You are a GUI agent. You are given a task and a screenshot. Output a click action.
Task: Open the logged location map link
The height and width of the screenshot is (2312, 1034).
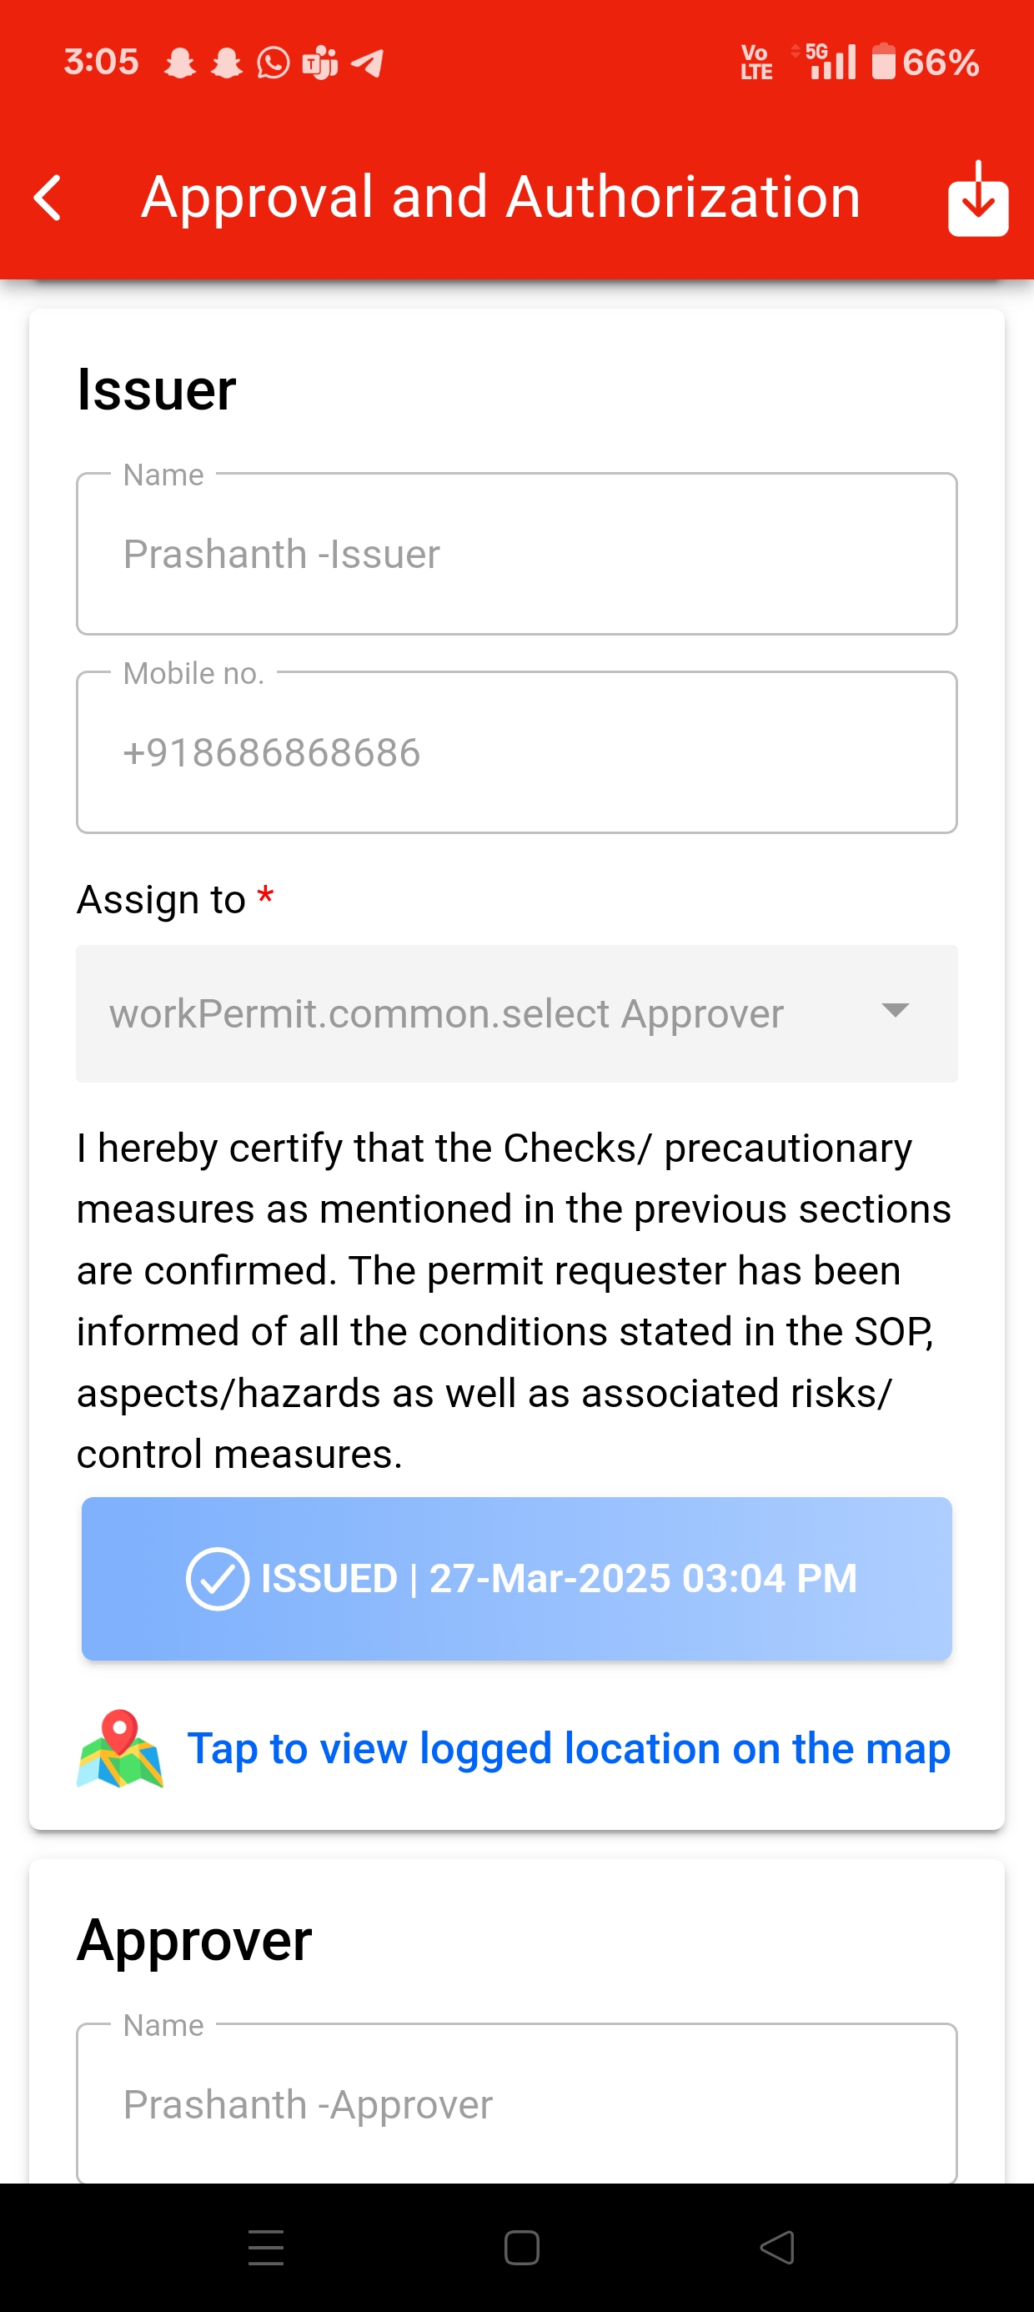coord(568,1748)
